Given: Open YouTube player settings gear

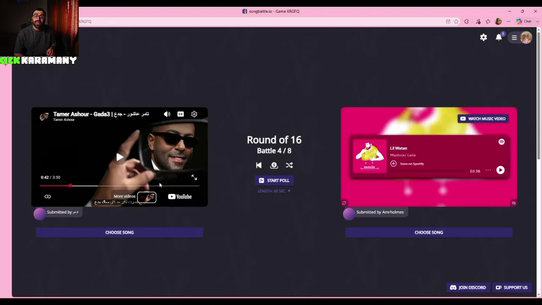Looking at the screenshot, I should coord(194,114).
